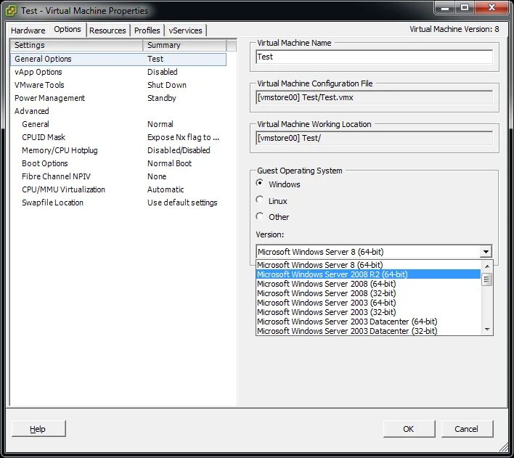Click the Configuration File path field

(374, 98)
